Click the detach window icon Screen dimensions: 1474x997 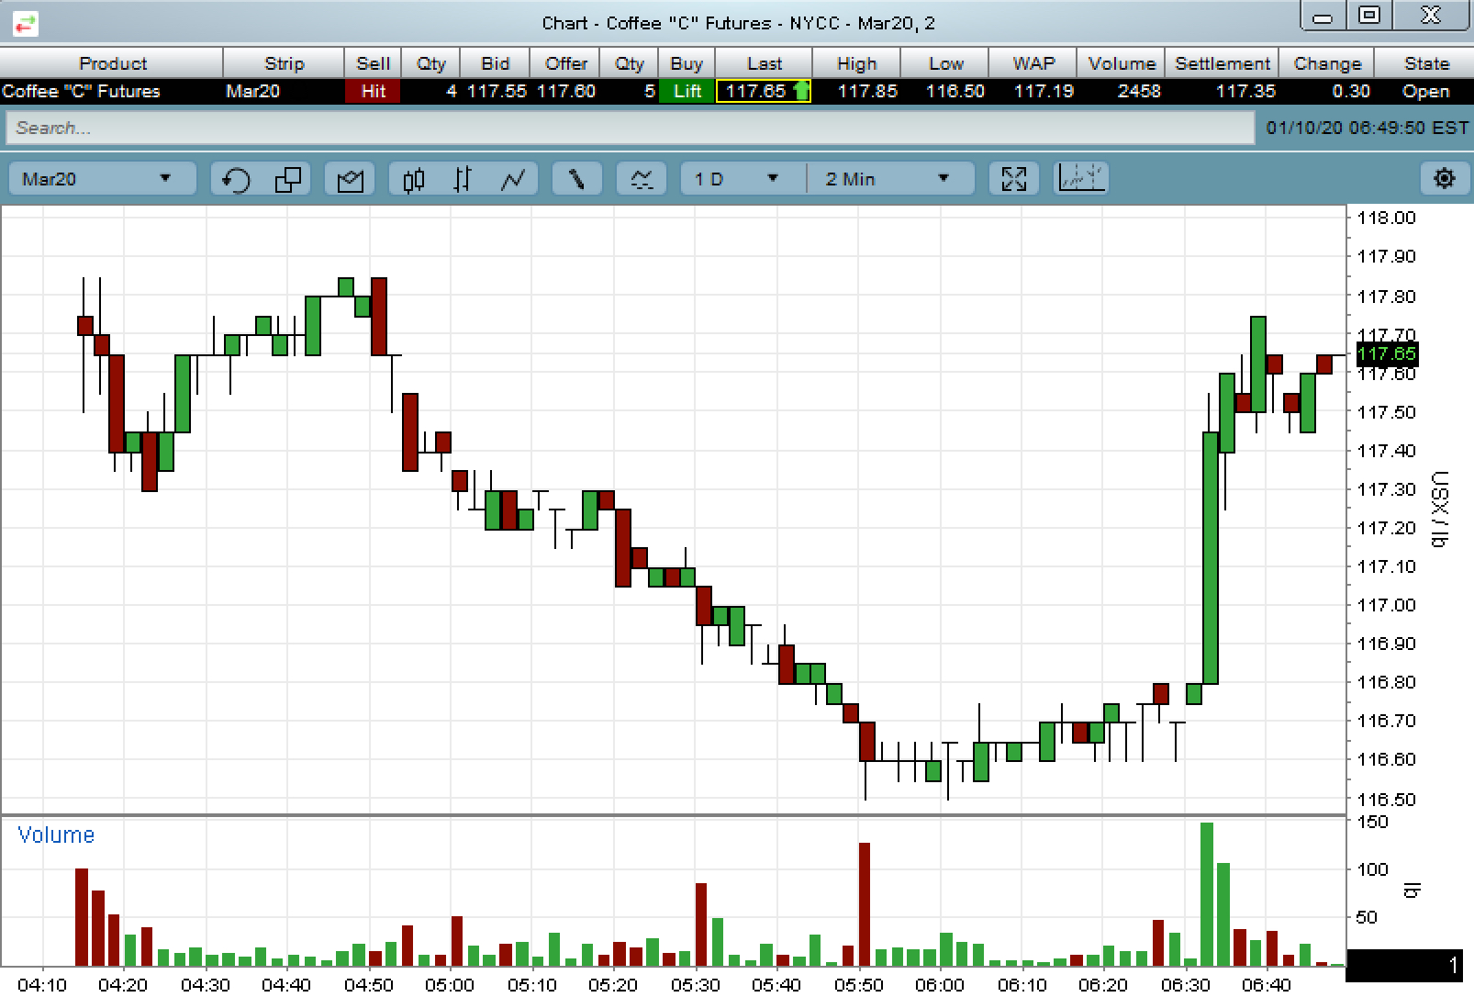point(288,179)
